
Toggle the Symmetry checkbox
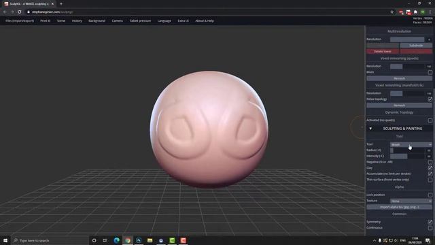click(x=430, y=222)
